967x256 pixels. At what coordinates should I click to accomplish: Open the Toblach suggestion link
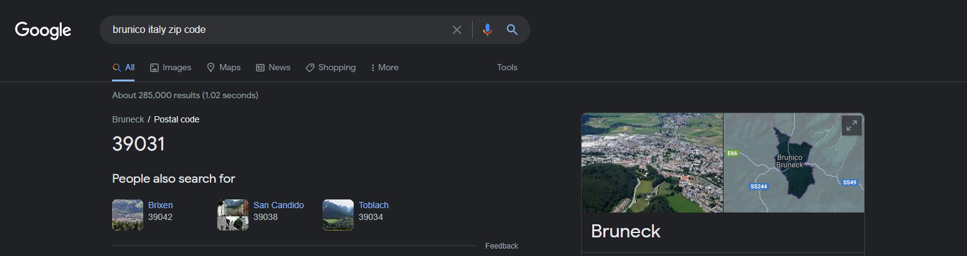[374, 205]
